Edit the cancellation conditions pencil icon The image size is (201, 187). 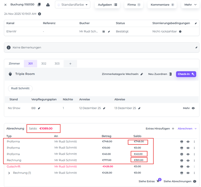pos(196,23)
